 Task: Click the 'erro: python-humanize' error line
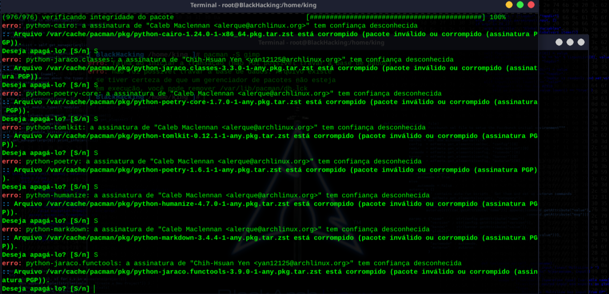[216, 195]
